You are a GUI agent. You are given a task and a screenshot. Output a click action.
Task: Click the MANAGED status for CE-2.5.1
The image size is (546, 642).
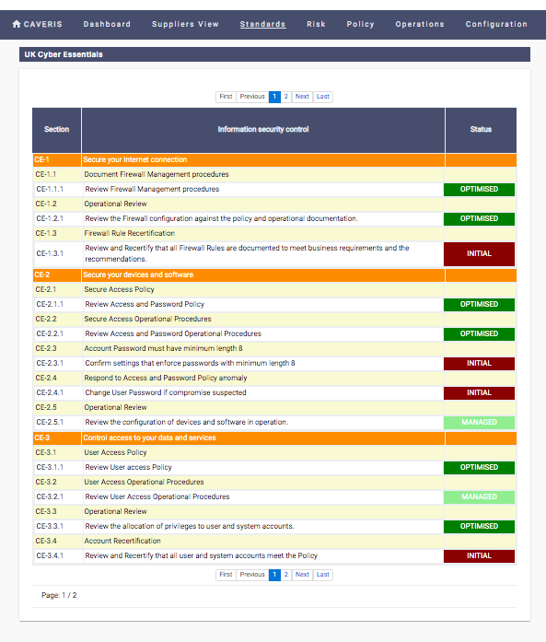479,422
